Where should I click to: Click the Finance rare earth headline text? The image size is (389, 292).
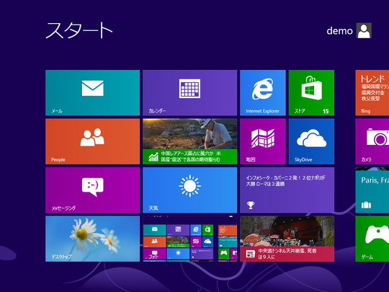(x=191, y=156)
